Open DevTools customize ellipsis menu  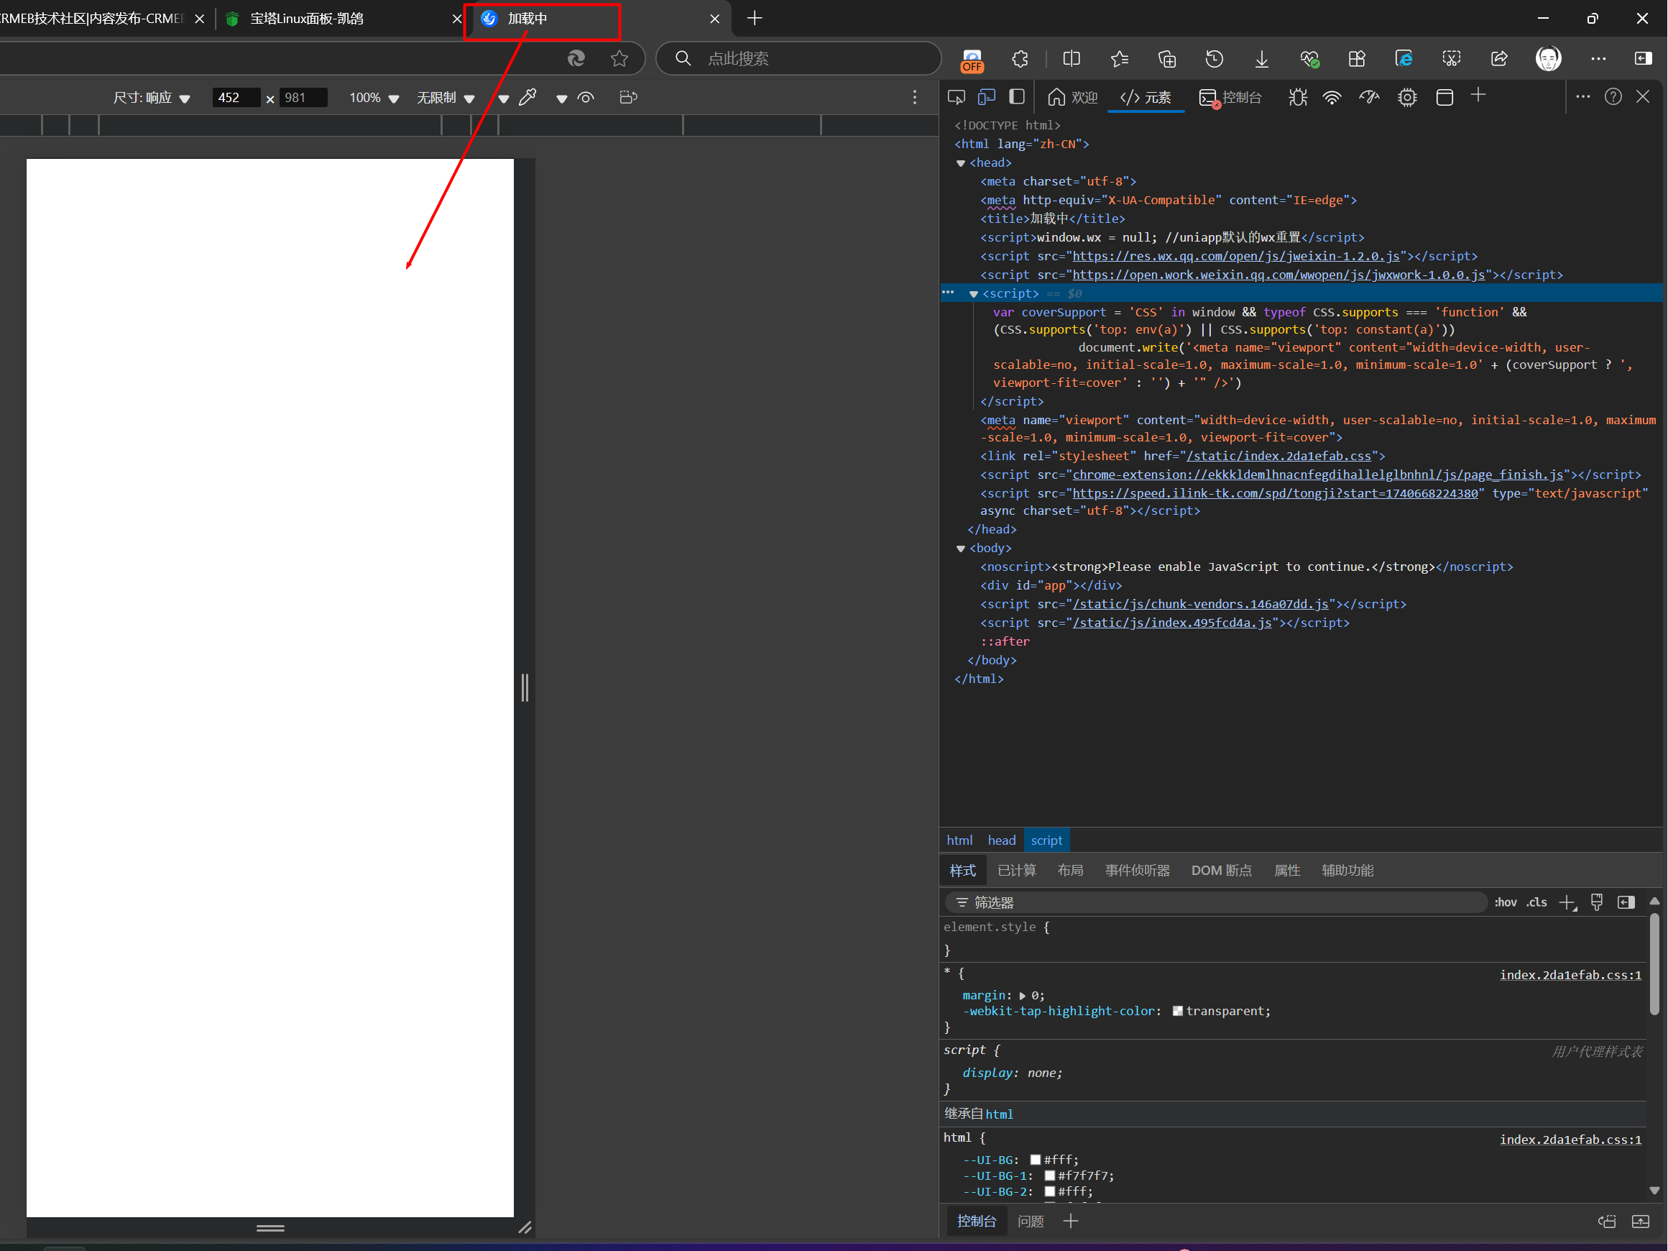click(x=1582, y=96)
